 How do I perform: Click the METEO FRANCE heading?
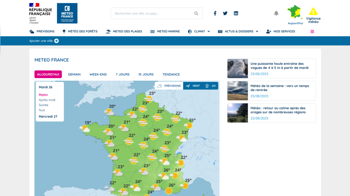52,60
